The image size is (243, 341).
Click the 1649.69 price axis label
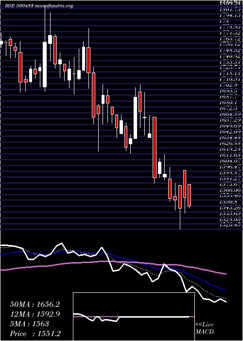230,126
